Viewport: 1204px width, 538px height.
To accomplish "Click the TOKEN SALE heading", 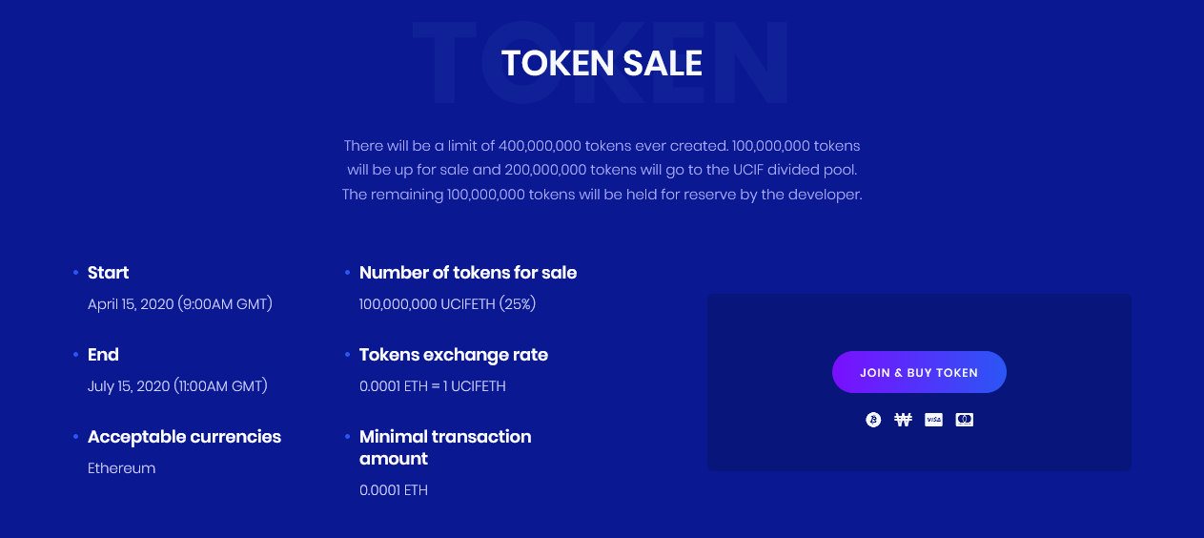I will [x=602, y=63].
